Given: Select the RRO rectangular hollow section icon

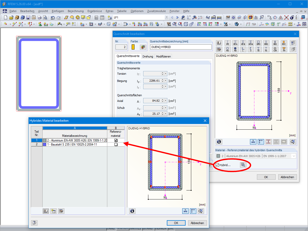Looking at the screenshot, I should point(266,43).
